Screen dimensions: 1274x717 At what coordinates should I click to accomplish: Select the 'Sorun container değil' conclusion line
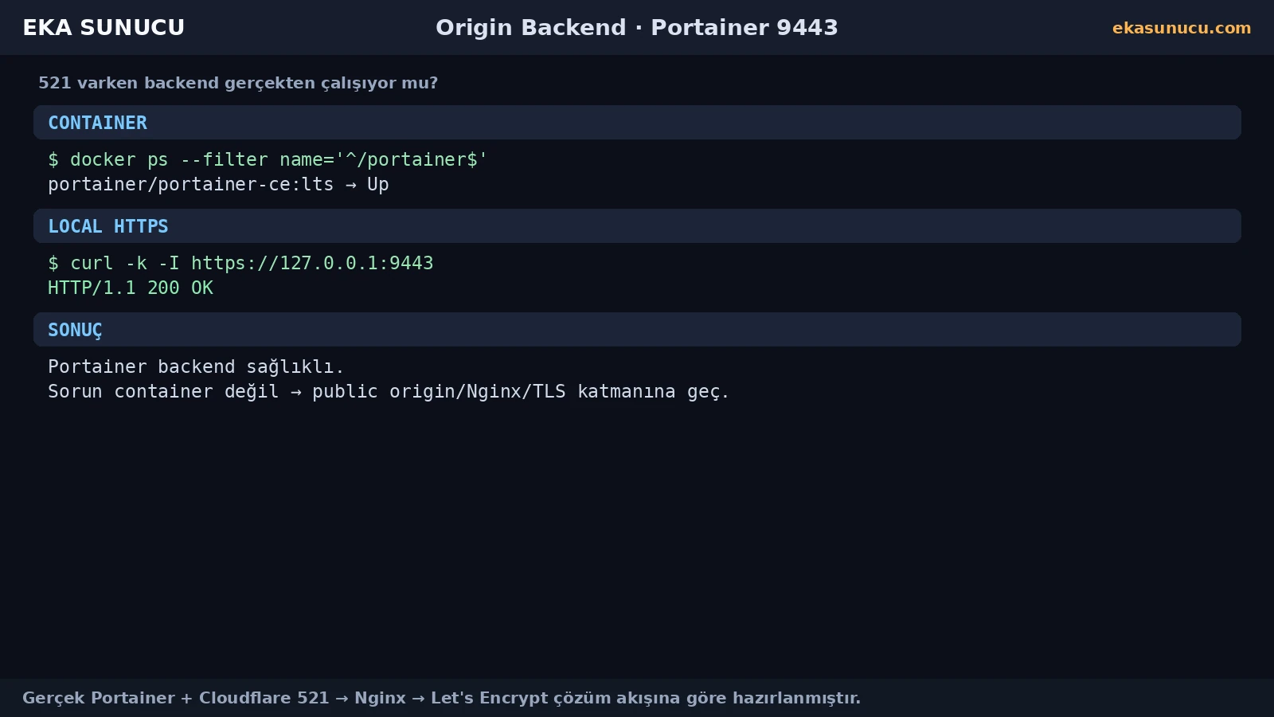(x=389, y=391)
